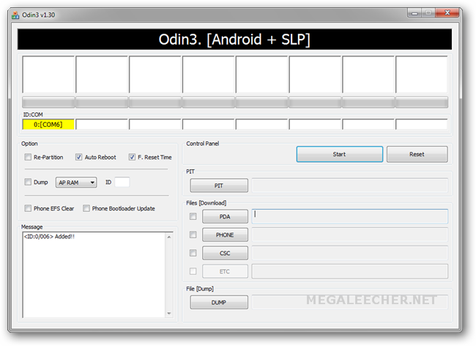This screenshot has width=476, height=346.
Task: Focus the PDA file path field
Action: click(x=350, y=216)
